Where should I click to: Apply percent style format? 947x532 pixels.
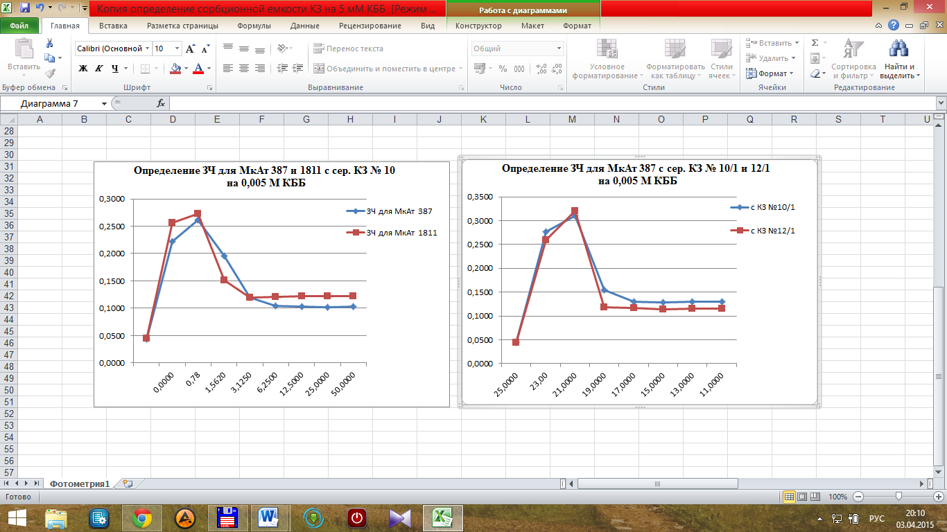click(x=503, y=69)
